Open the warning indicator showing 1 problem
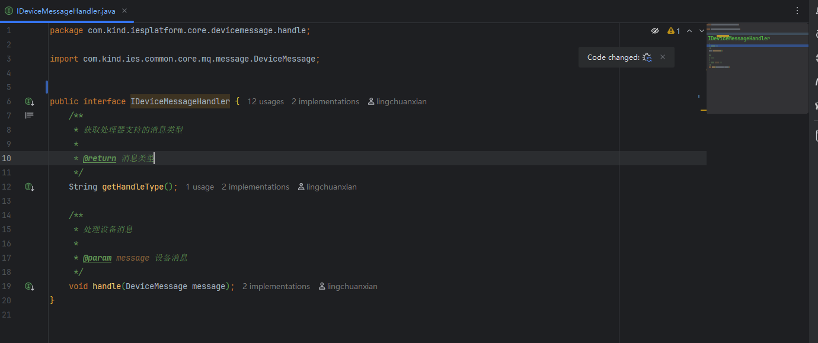This screenshot has width=818, height=343. coord(674,30)
